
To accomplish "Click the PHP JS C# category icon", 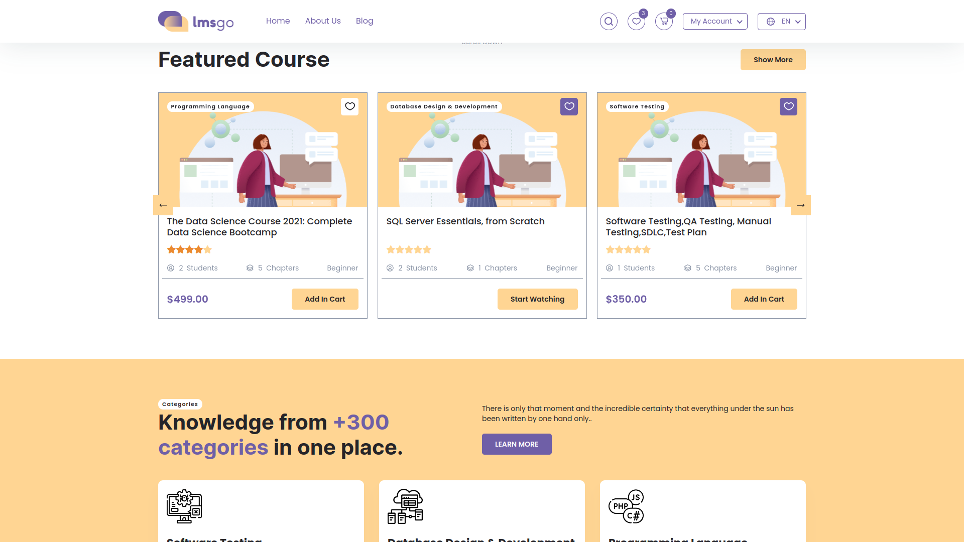I will [x=626, y=506].
